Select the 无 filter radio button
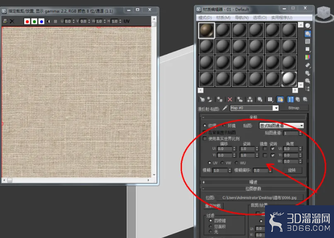The width and height of the screenshot is (334, 238). [211, 232]
